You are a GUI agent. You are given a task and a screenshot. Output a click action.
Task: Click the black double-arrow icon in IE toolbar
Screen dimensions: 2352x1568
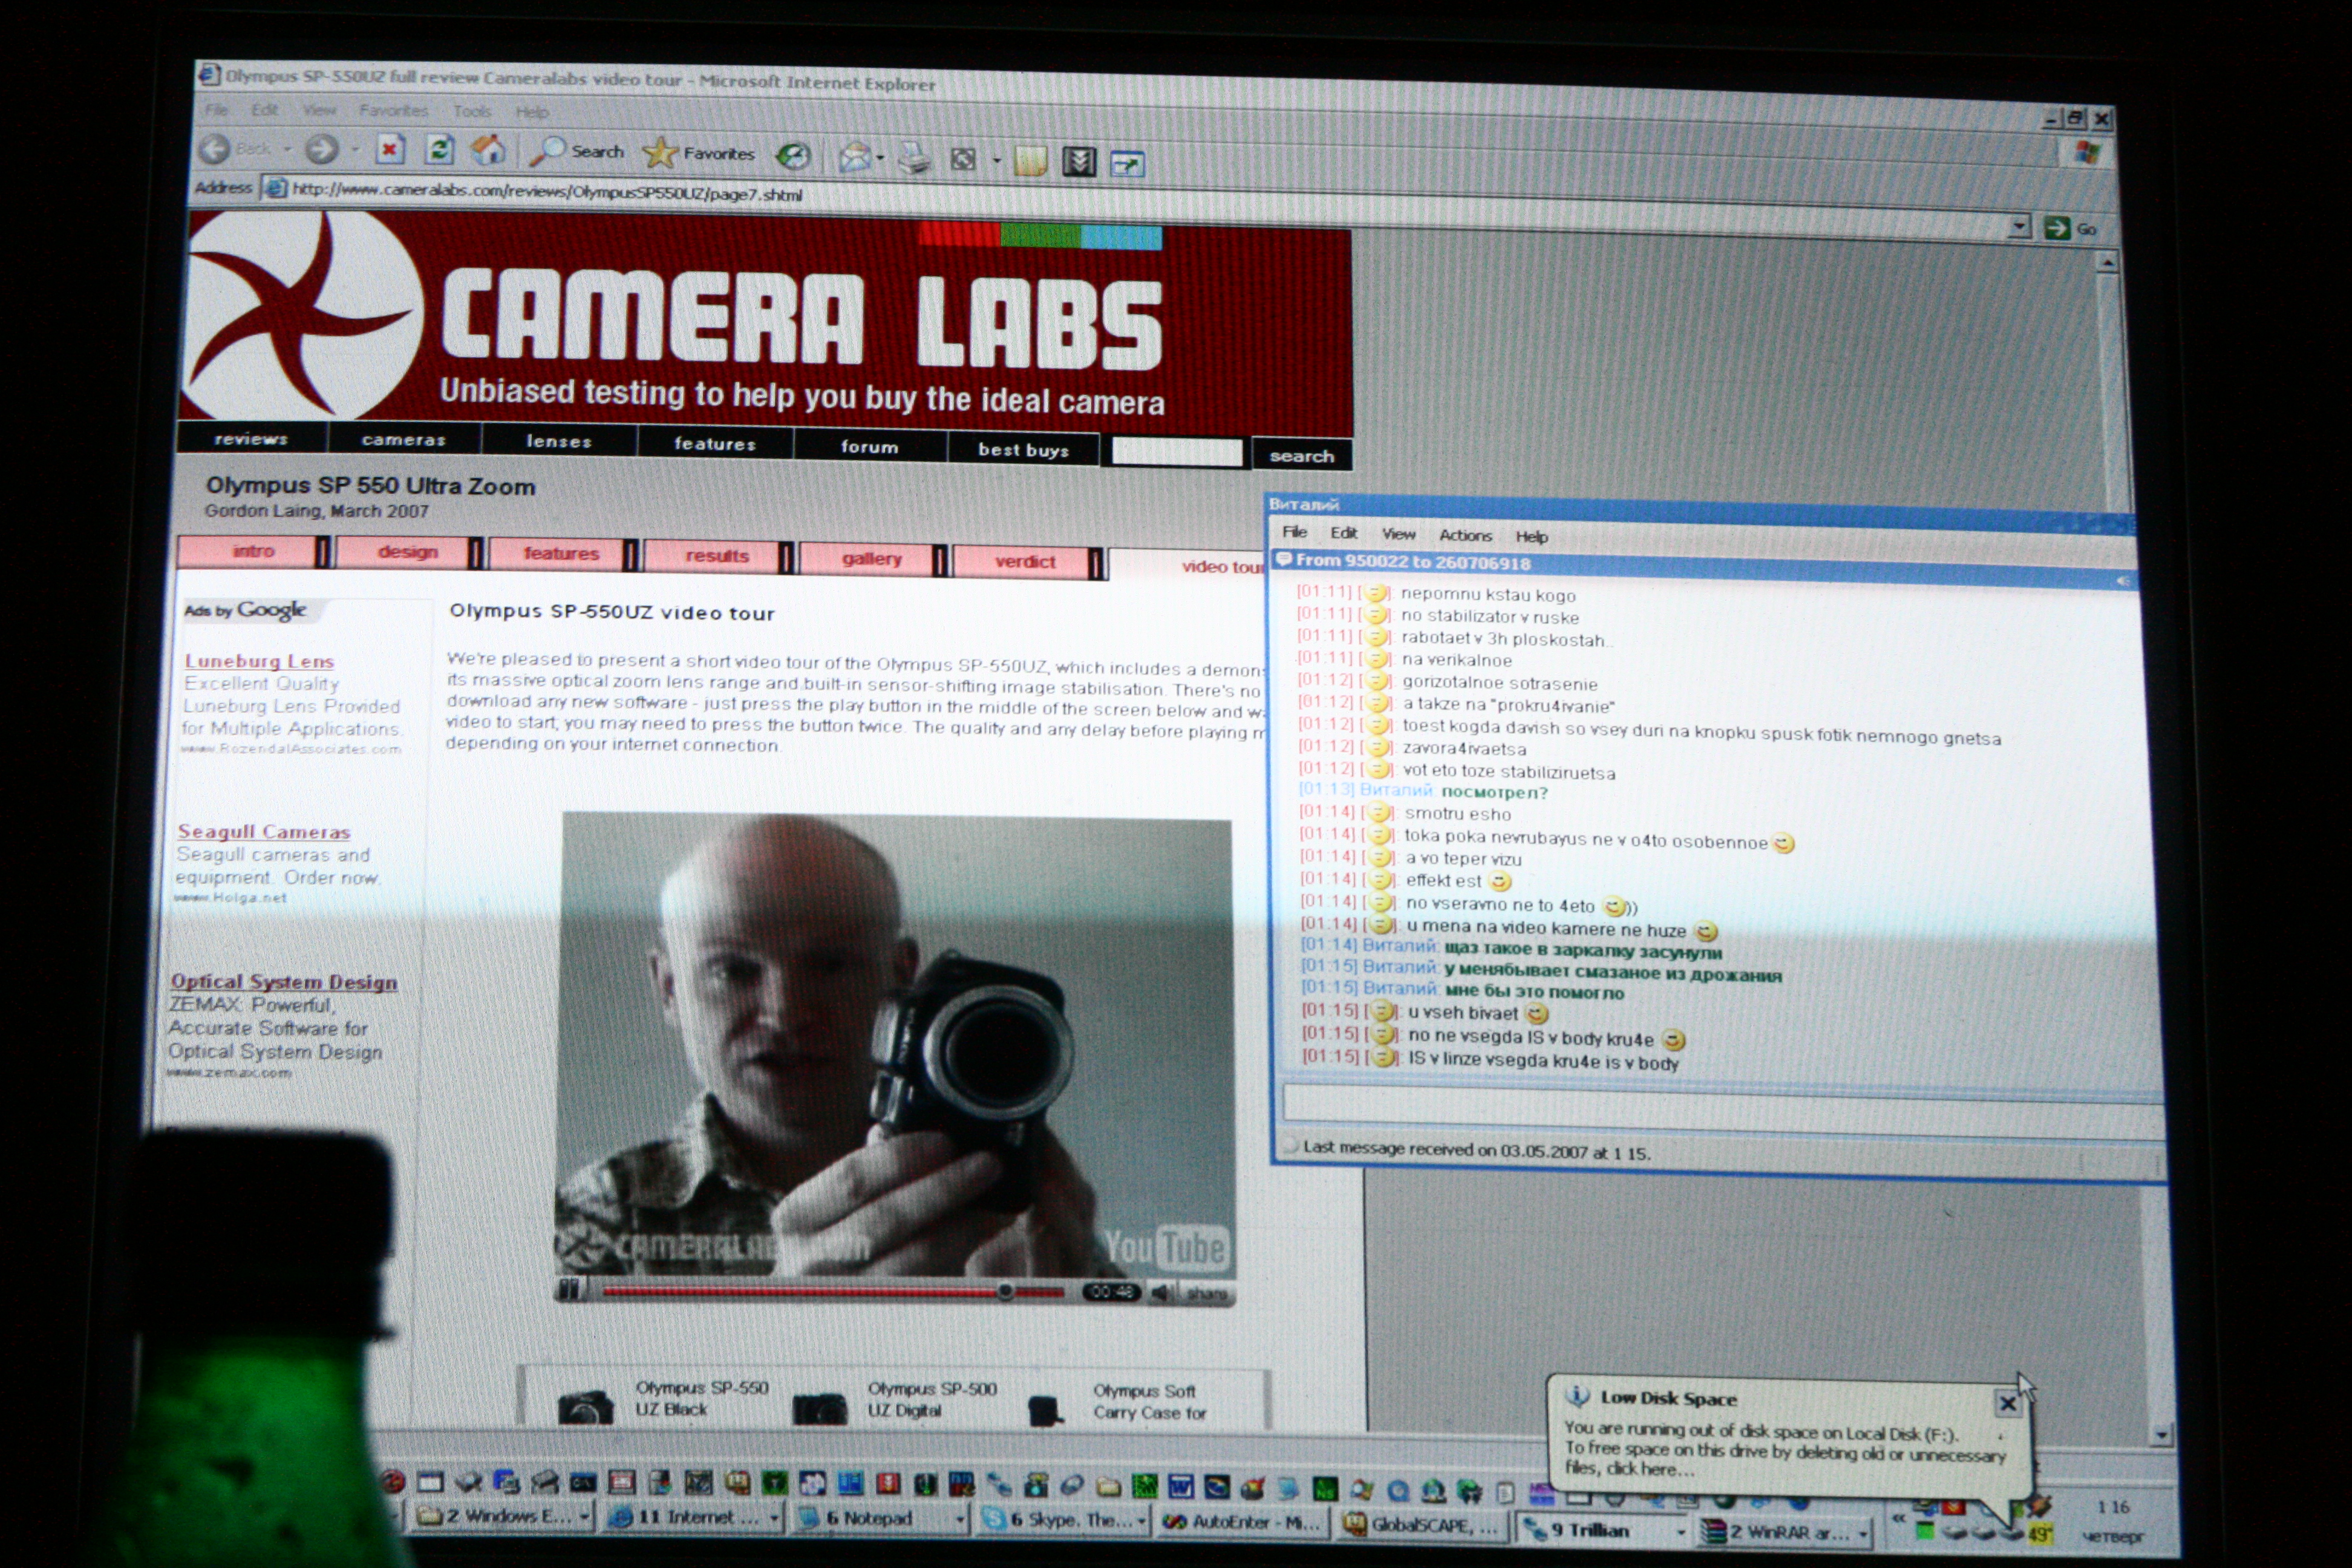tap(1079, 161)
